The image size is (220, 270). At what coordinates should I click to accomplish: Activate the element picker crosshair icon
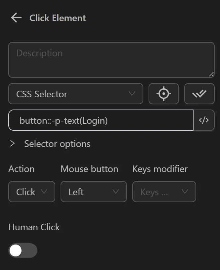tap(163, 94)
